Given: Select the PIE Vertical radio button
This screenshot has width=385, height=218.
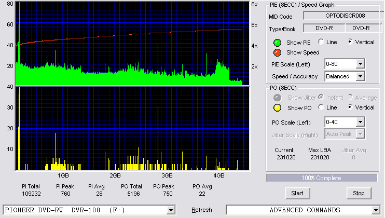Looking at the screenshot, I should click(x=350, y=42).
